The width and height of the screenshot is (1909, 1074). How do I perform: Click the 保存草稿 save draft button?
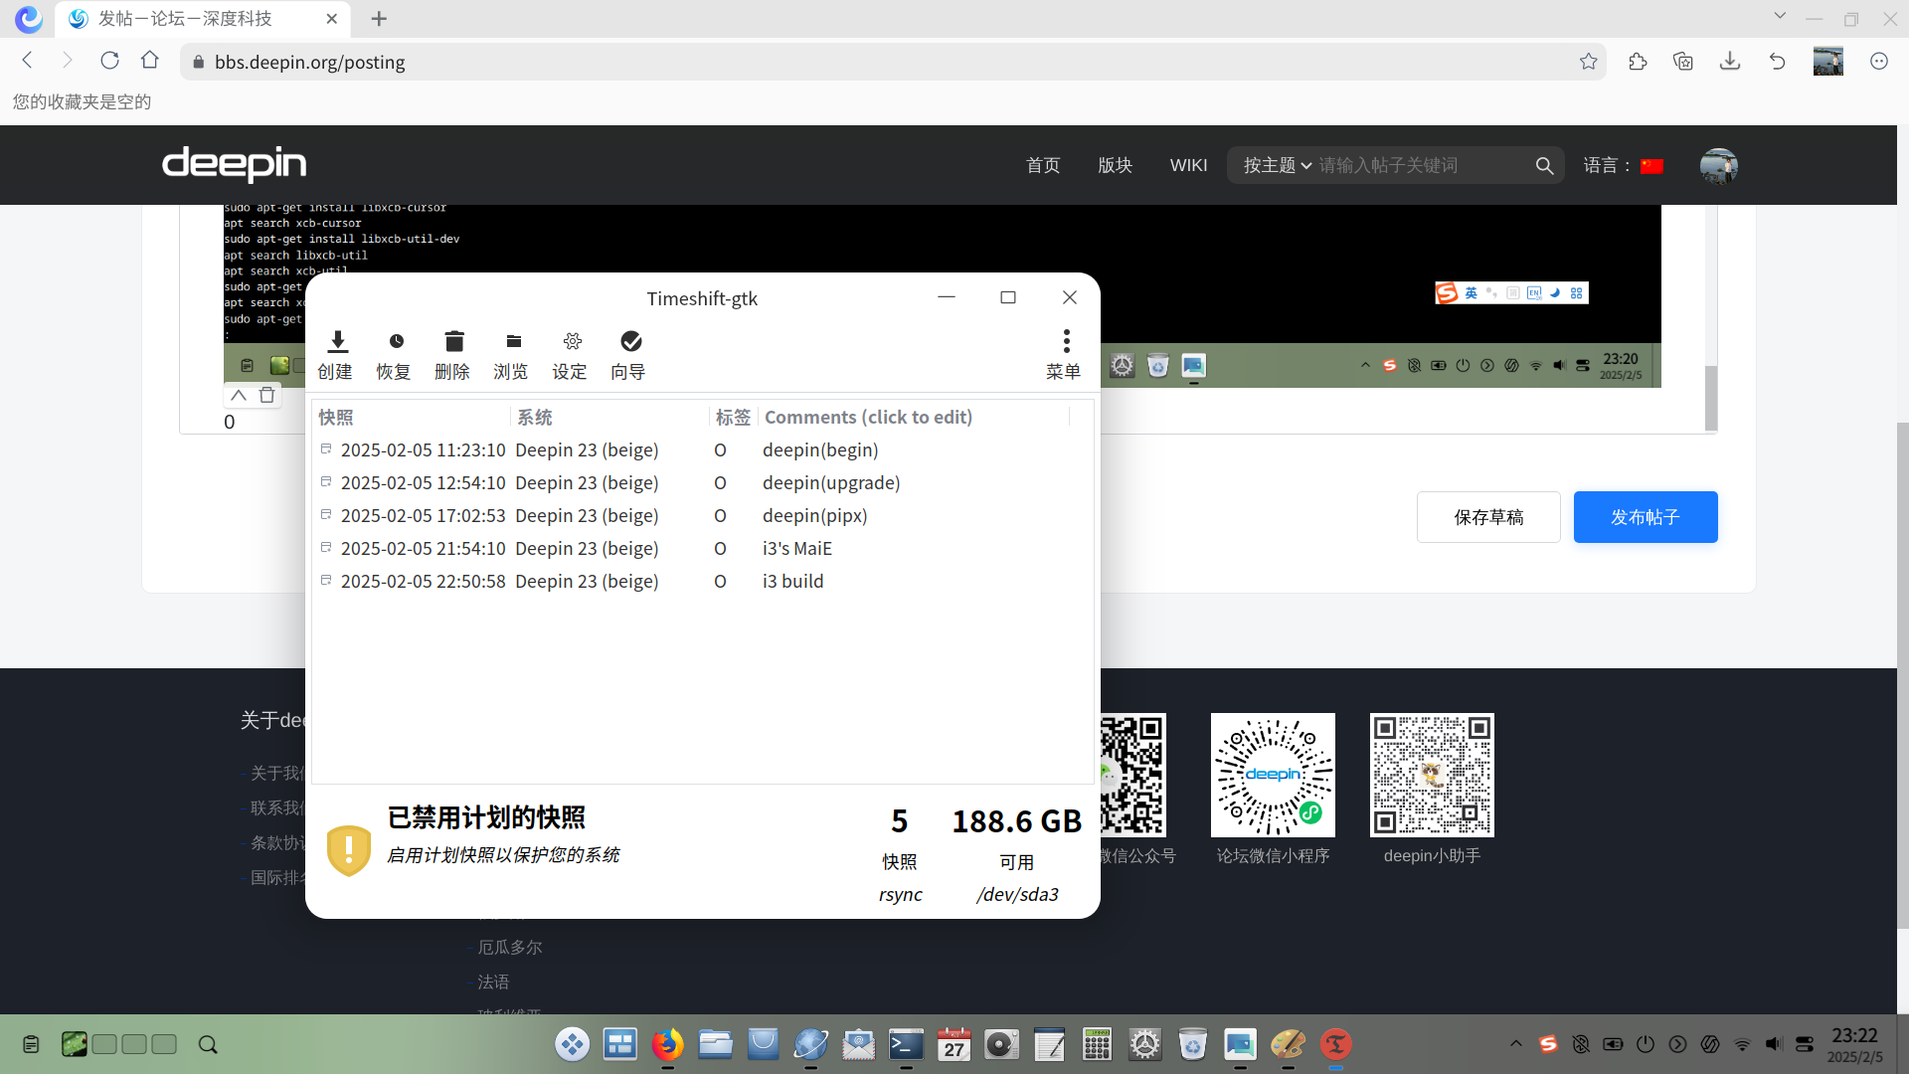click(1487, 517)
